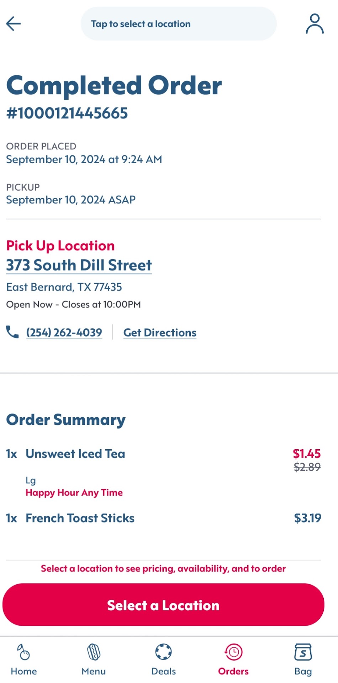Tap the Completed Order heading
The height and width of the screenshot is (683, 338).
point(114,86)
